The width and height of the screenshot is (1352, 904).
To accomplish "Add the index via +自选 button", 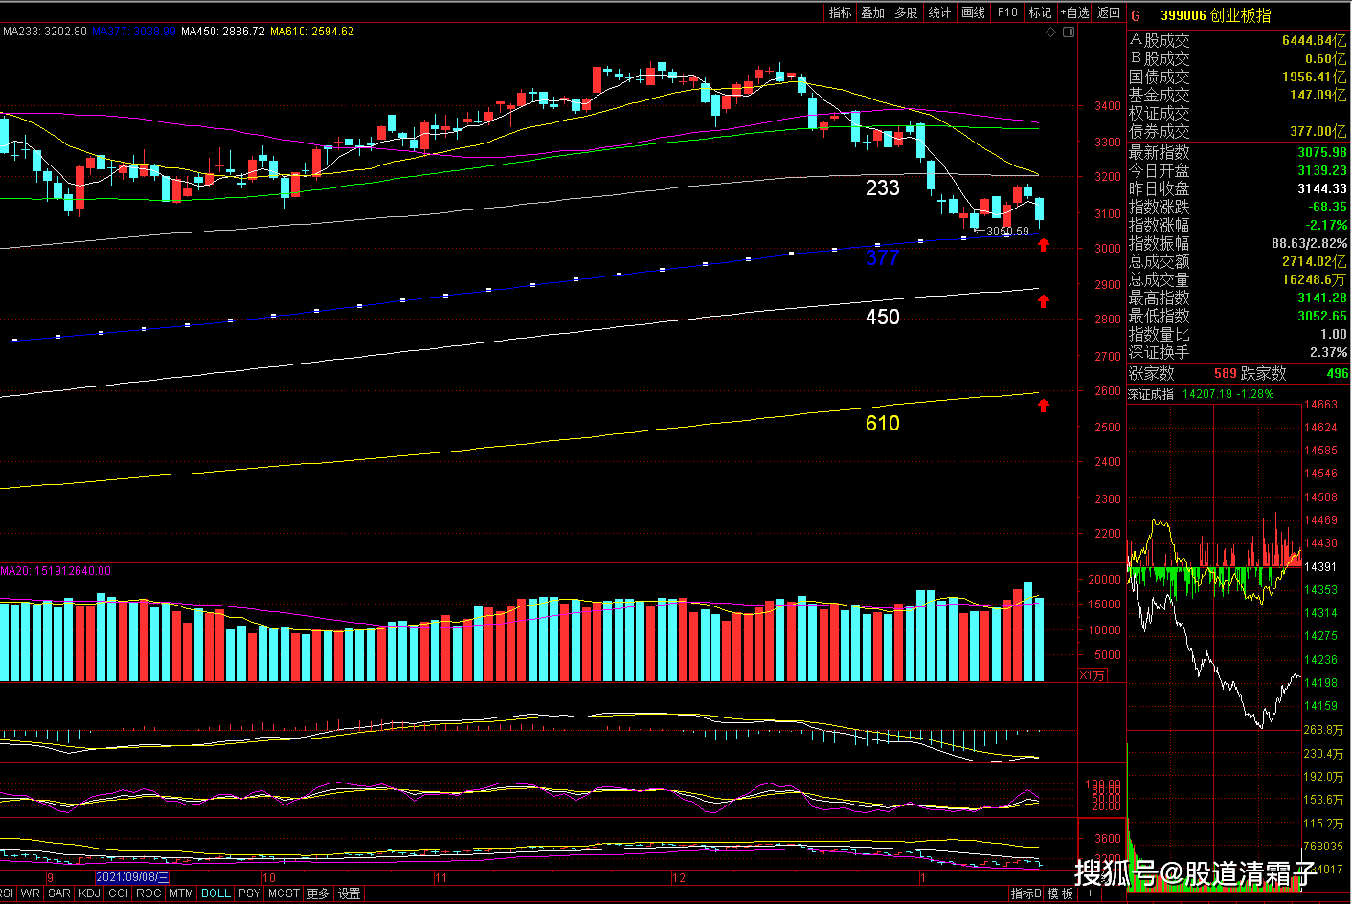I will (x=1075, y=12).
